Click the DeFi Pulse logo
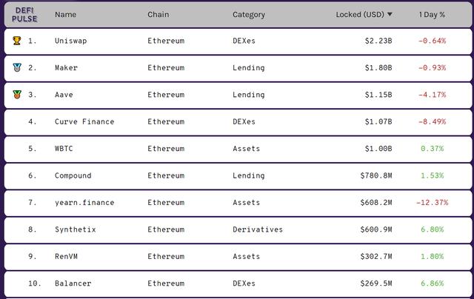Image resolution: width=474 pixels, height=299 pixels. click(x=24, y=15)
